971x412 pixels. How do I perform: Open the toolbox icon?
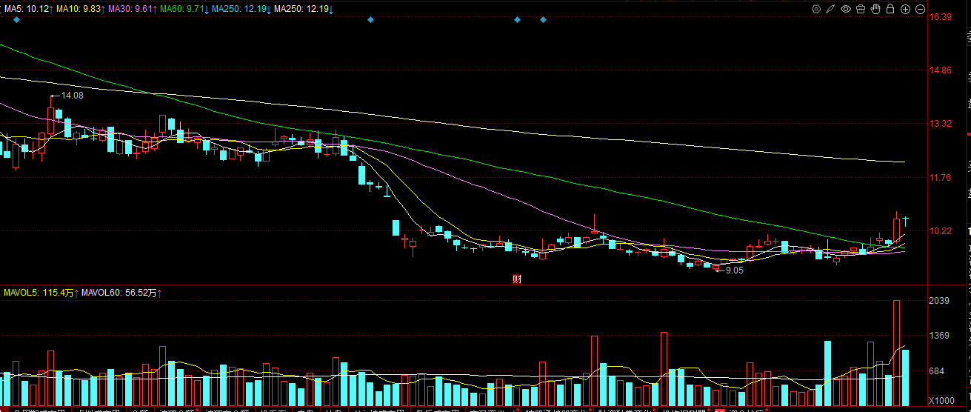click(861, 9)
